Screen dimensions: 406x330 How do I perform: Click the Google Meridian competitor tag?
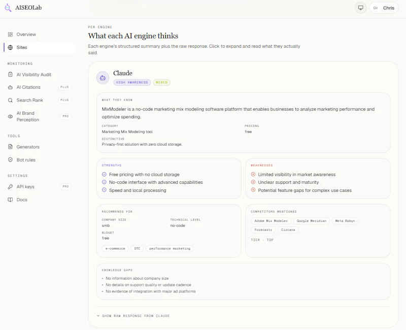(x=312, y=221)
